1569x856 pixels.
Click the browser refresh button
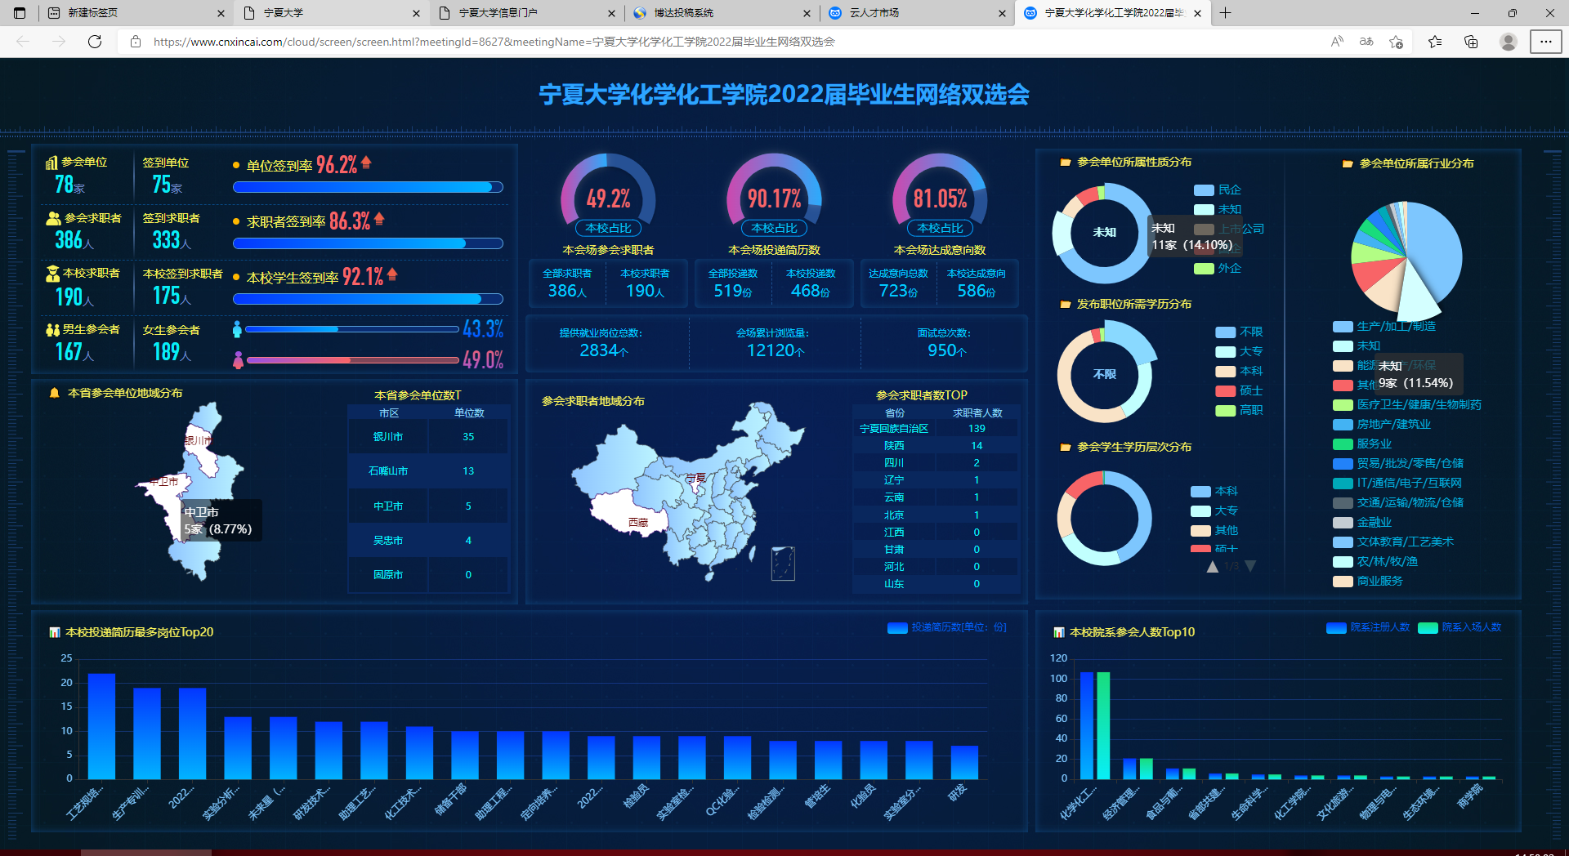click(95, 42)
